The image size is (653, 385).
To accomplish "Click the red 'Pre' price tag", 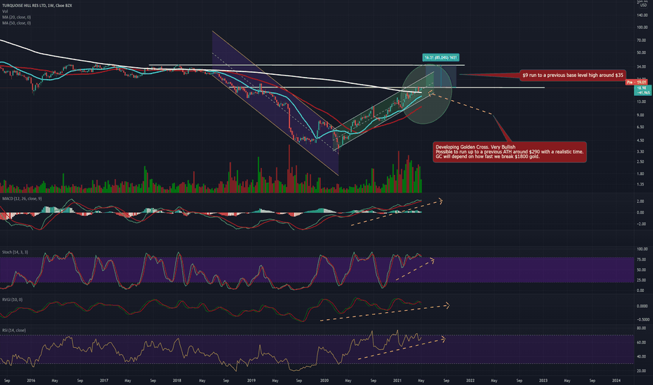I will [636, 83].
